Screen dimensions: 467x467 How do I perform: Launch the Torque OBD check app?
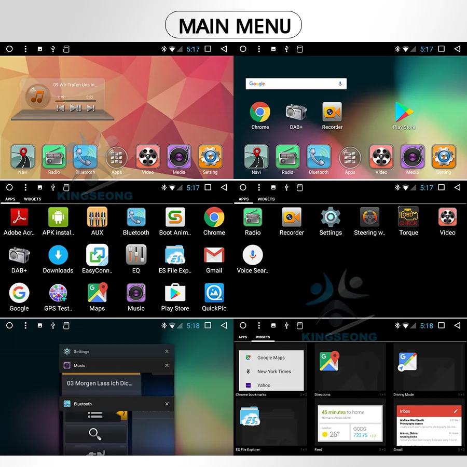[409, 217]
